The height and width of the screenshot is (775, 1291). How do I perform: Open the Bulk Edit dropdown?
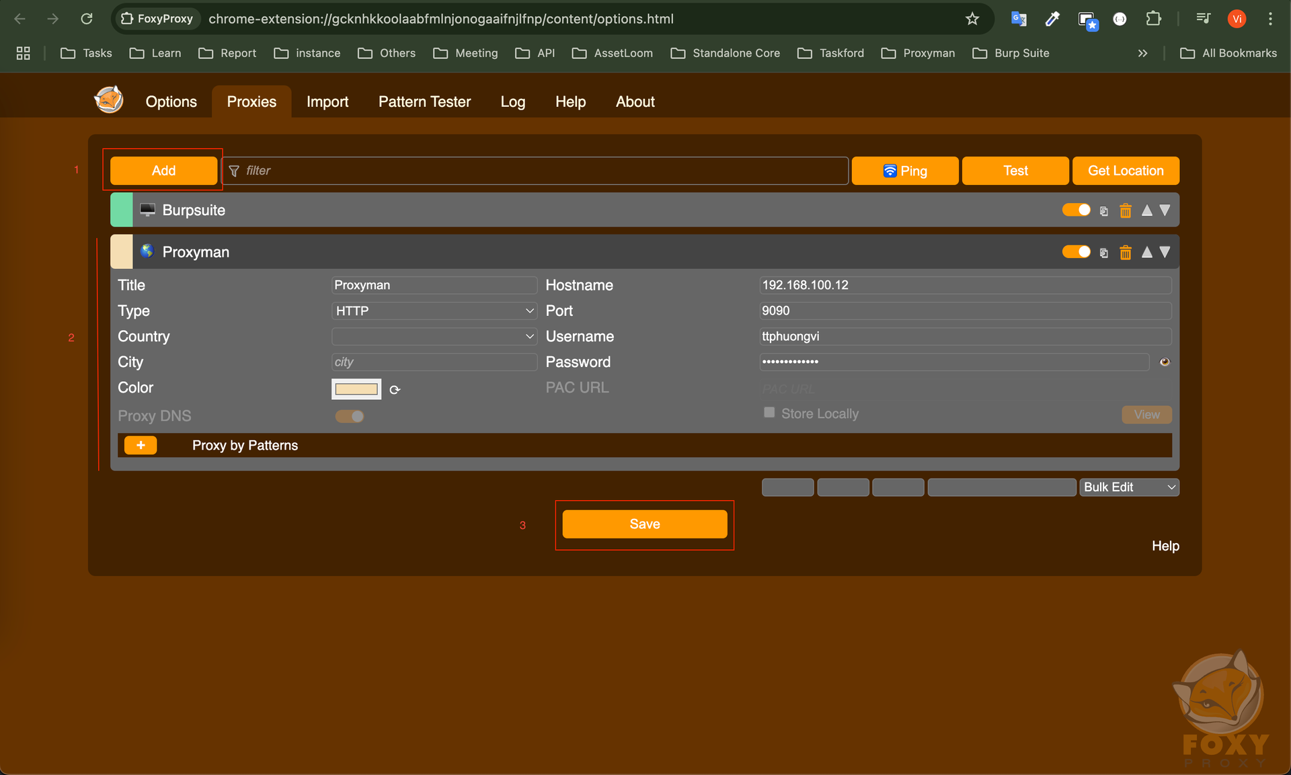[x=1129, y=487]
